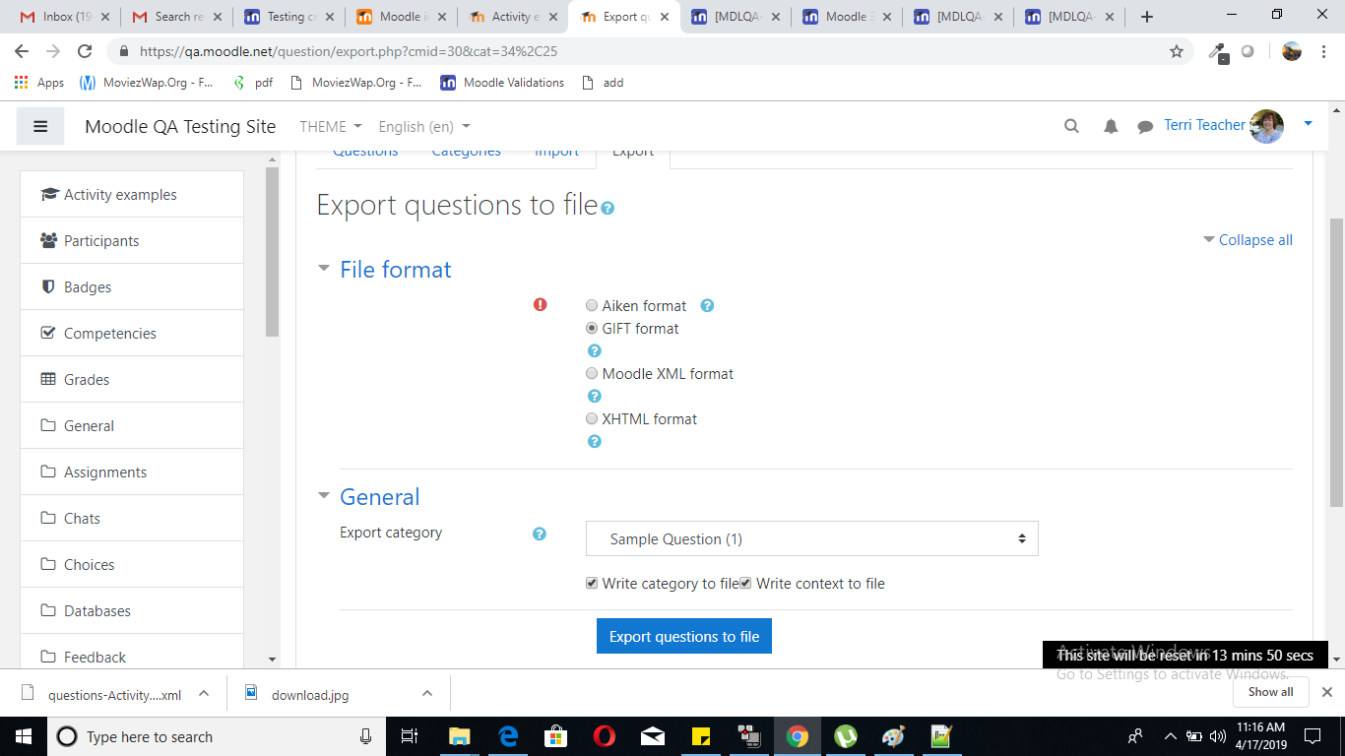1345x756 pixels.
Task: Select XHTML format radio button
Action: (x=592, y=419)
